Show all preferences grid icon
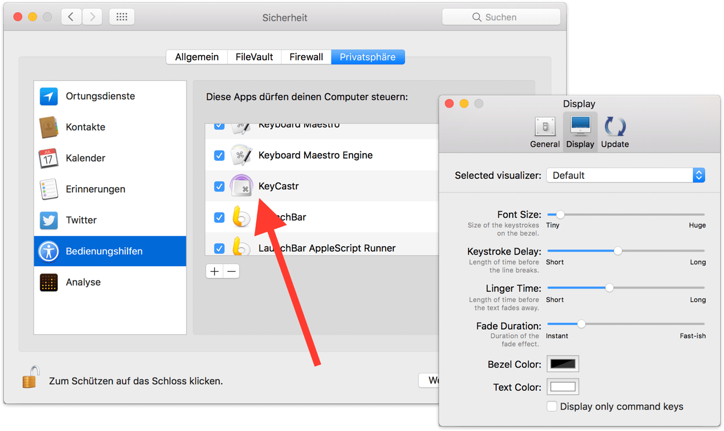 pyautogui.click(x=122, y=17)
